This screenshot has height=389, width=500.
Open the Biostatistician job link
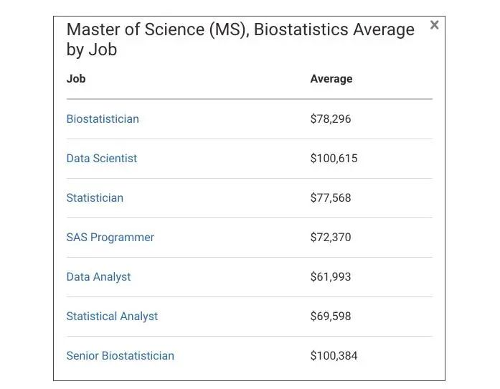103,119
